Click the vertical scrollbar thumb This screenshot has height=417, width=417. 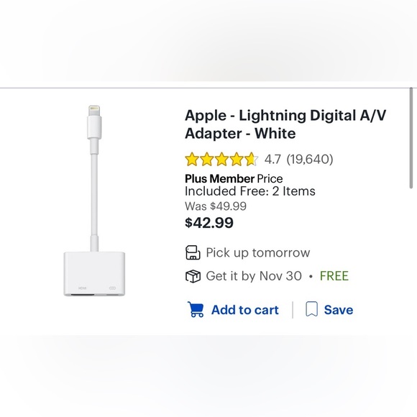tap(411, 138)
